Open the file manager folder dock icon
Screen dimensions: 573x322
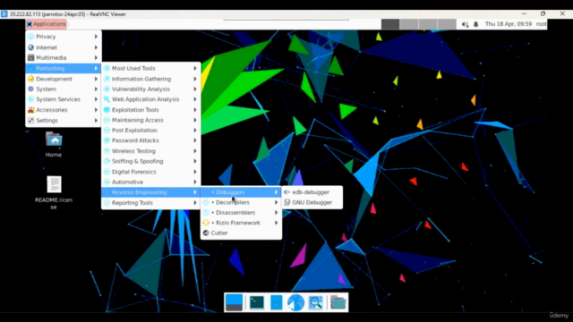(338, 302)
